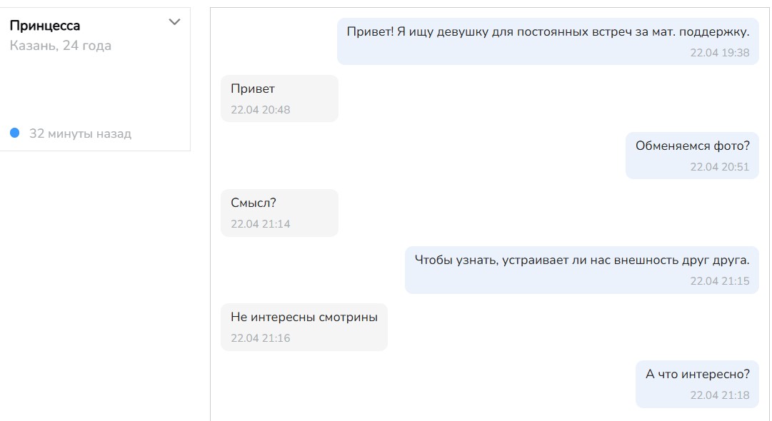Screen dimensions: 772x421
Task: Select the Не интересны смотрины message
Action: point(304,327)
